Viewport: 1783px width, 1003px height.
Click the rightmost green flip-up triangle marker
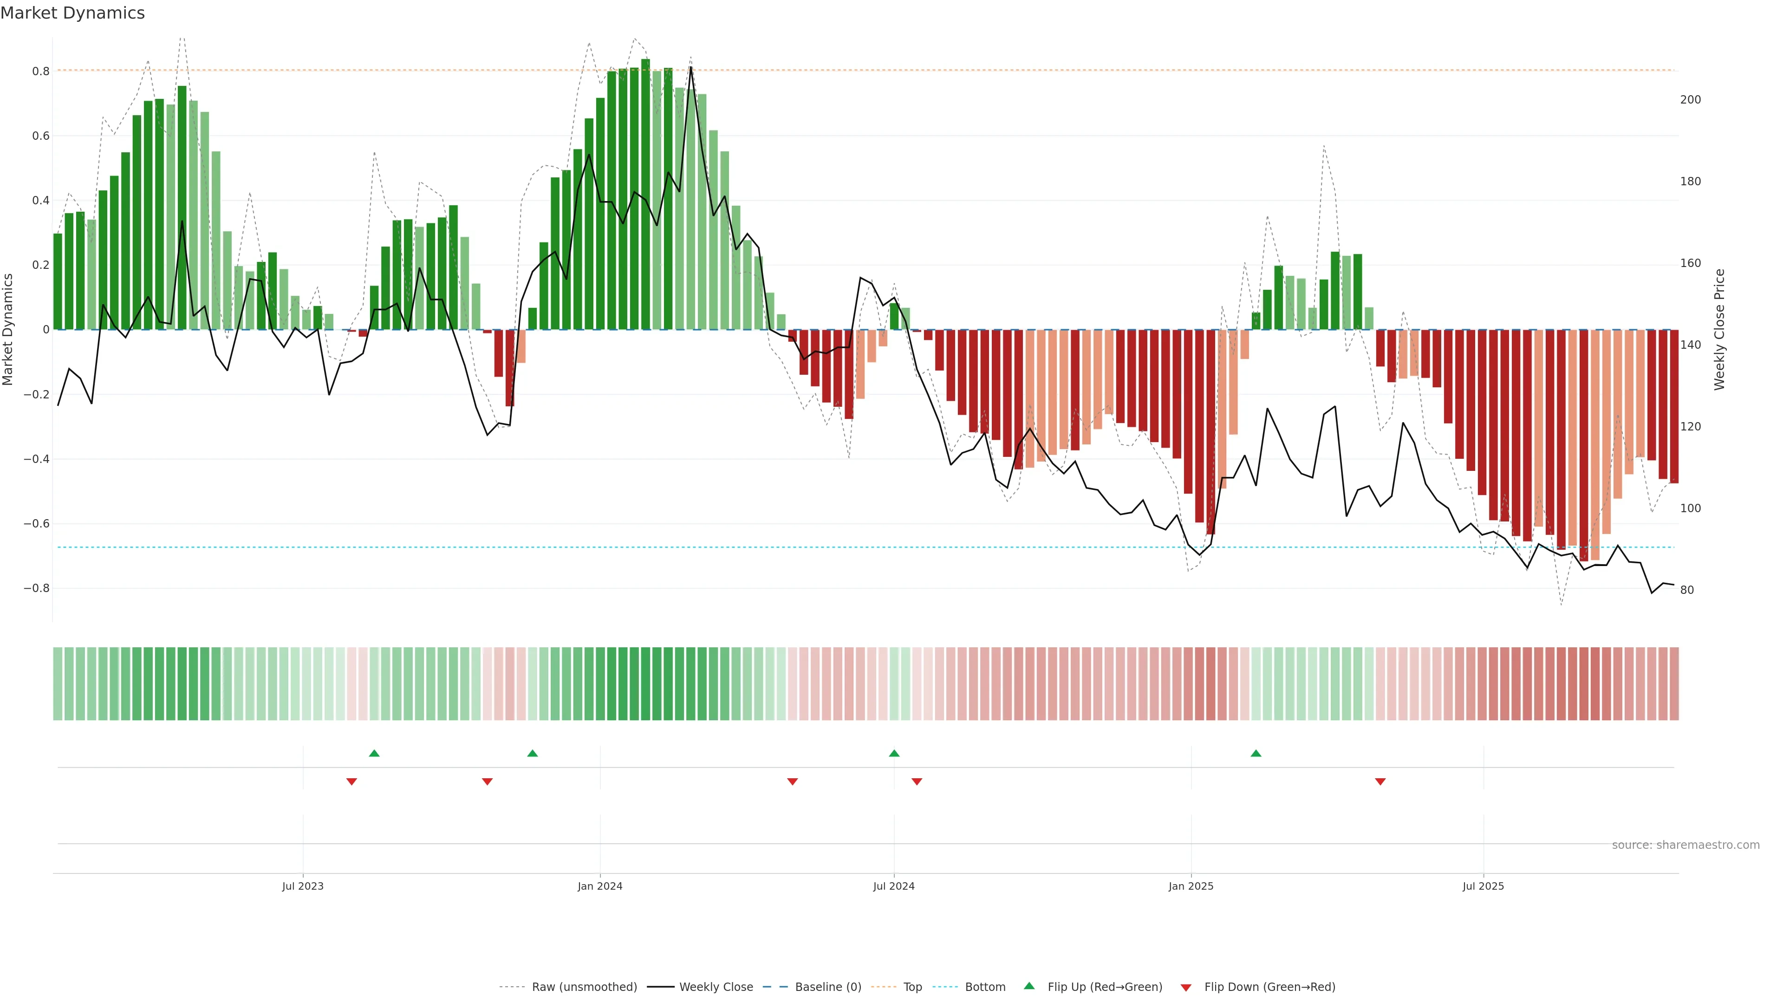(x=1256, y=753)
